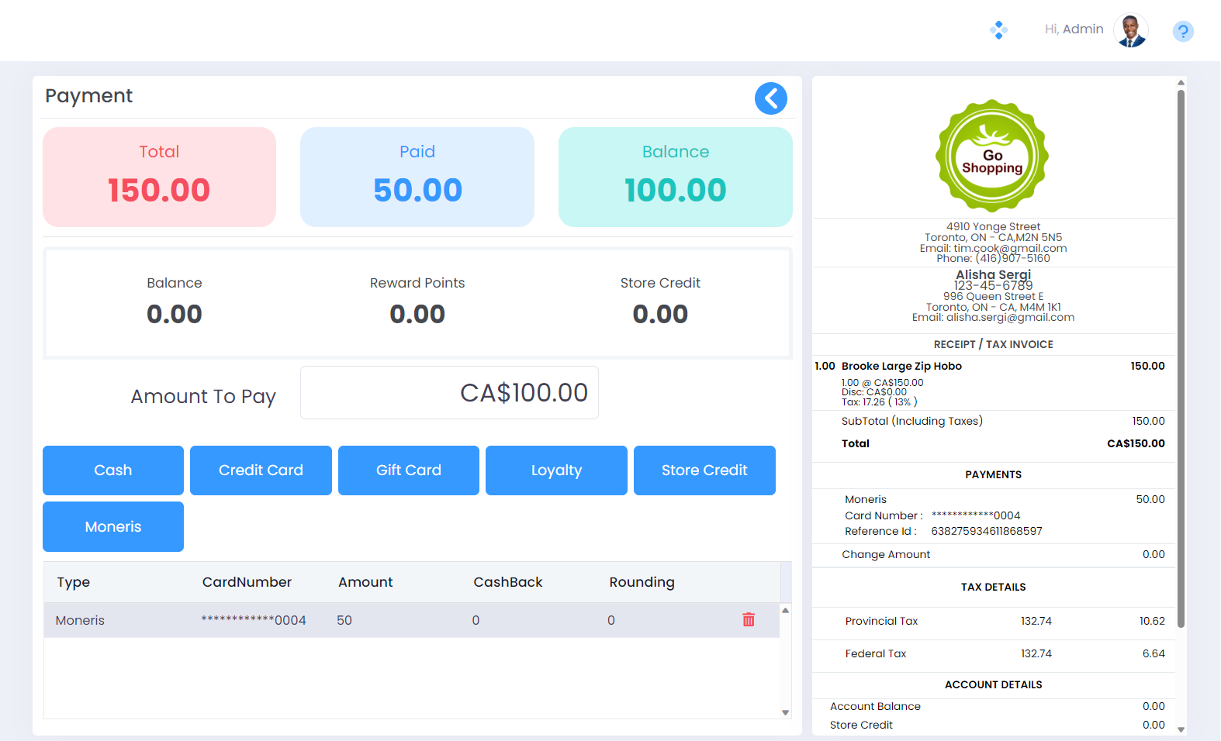Select Store Credit payment button
Image resolution: width=1221 pixels, height=741 pixels.
pyautogui.click(x=704, y=470)
